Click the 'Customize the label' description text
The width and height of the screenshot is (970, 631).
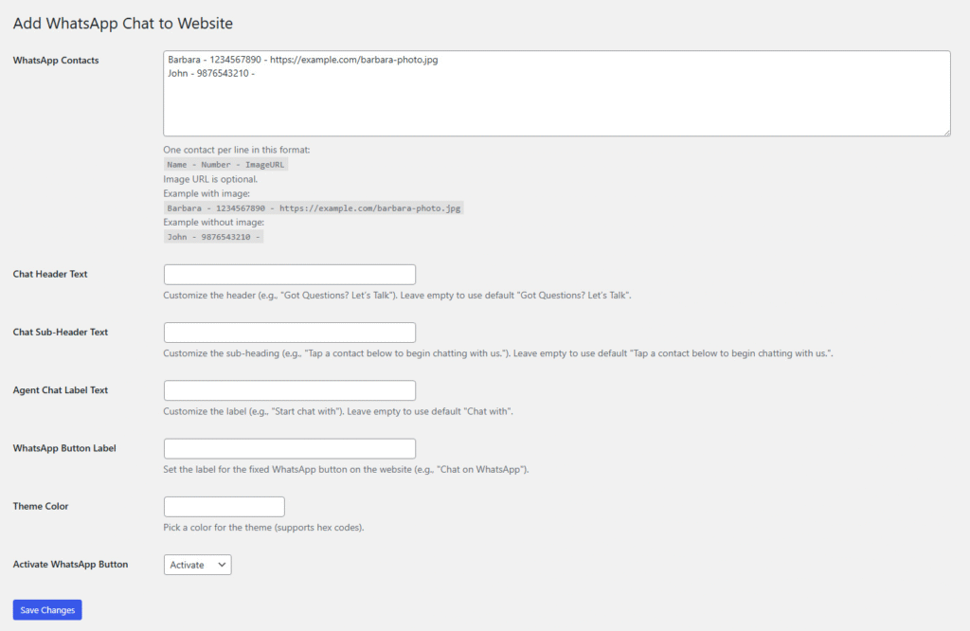(338, 411)
